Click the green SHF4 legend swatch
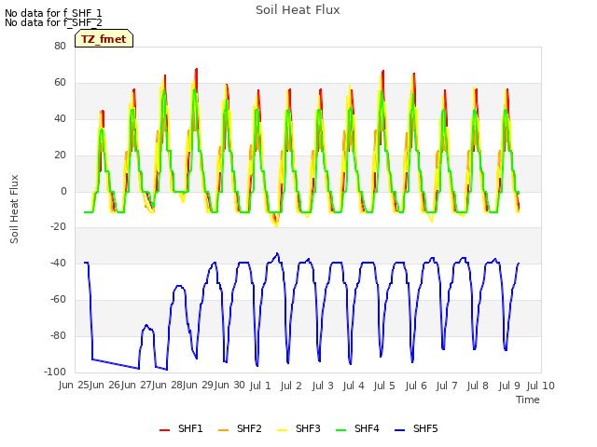This screenshot has width=597, height=447. point(340,430)
